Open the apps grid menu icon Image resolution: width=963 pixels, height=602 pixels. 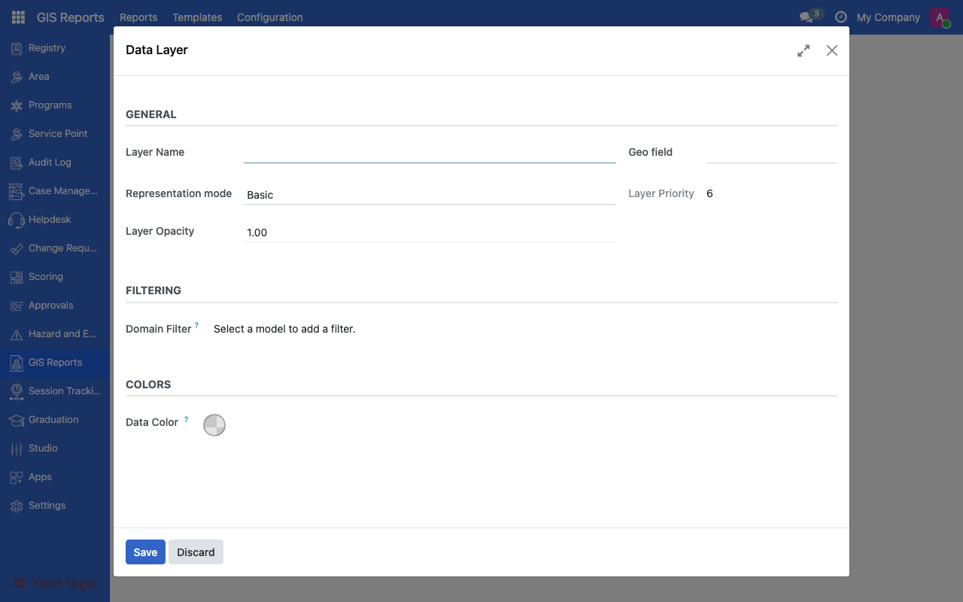pos(18,17)
